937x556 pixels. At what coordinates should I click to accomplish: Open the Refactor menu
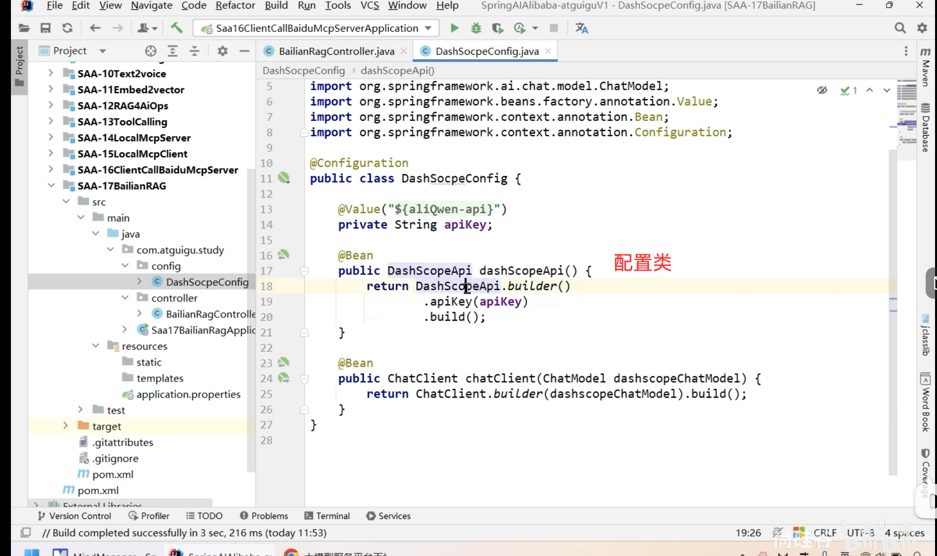coord(235,5)
